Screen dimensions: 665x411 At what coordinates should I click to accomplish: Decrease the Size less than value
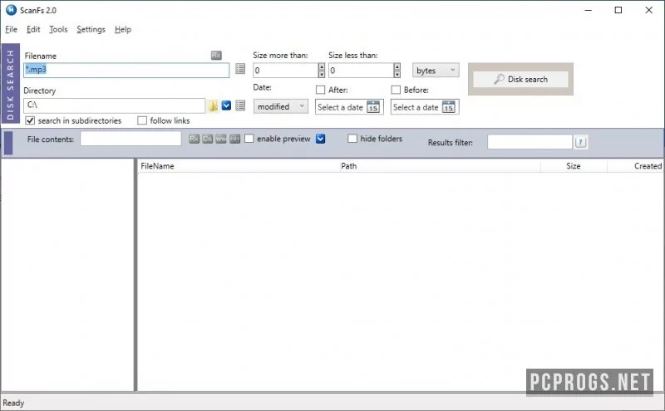397,74
